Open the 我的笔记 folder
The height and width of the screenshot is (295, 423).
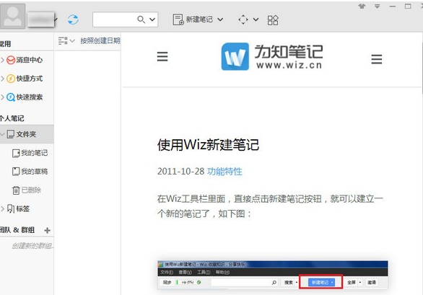coord(30,153)
